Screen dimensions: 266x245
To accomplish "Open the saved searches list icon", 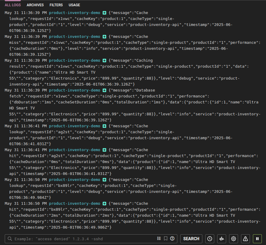I will [x=159, y=238].
